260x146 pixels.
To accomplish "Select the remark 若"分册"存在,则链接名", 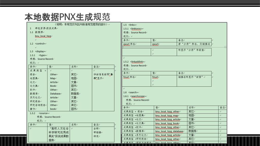I will pyautogui.click(x=194, y=44).
